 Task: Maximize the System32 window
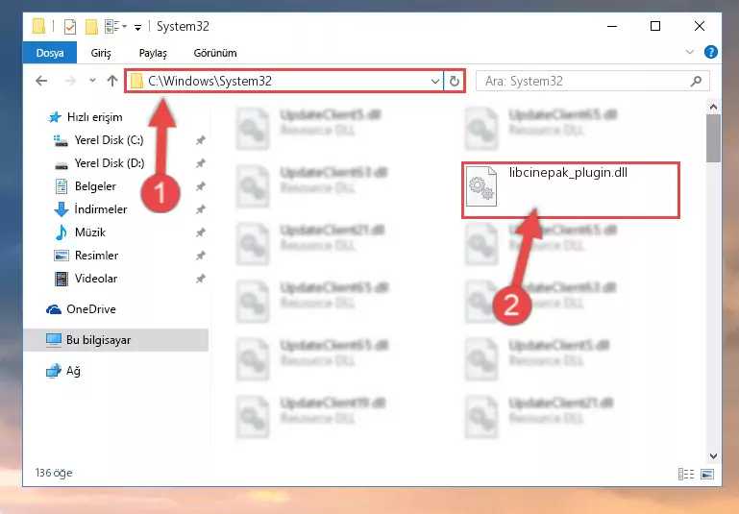[655, 26]
